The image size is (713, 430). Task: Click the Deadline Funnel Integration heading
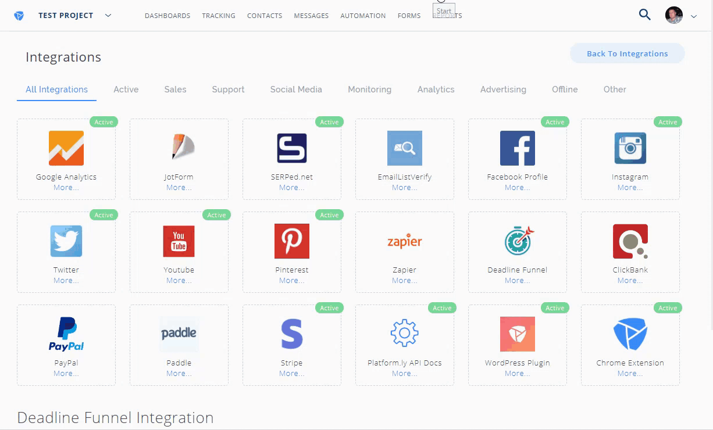(115, 418)
